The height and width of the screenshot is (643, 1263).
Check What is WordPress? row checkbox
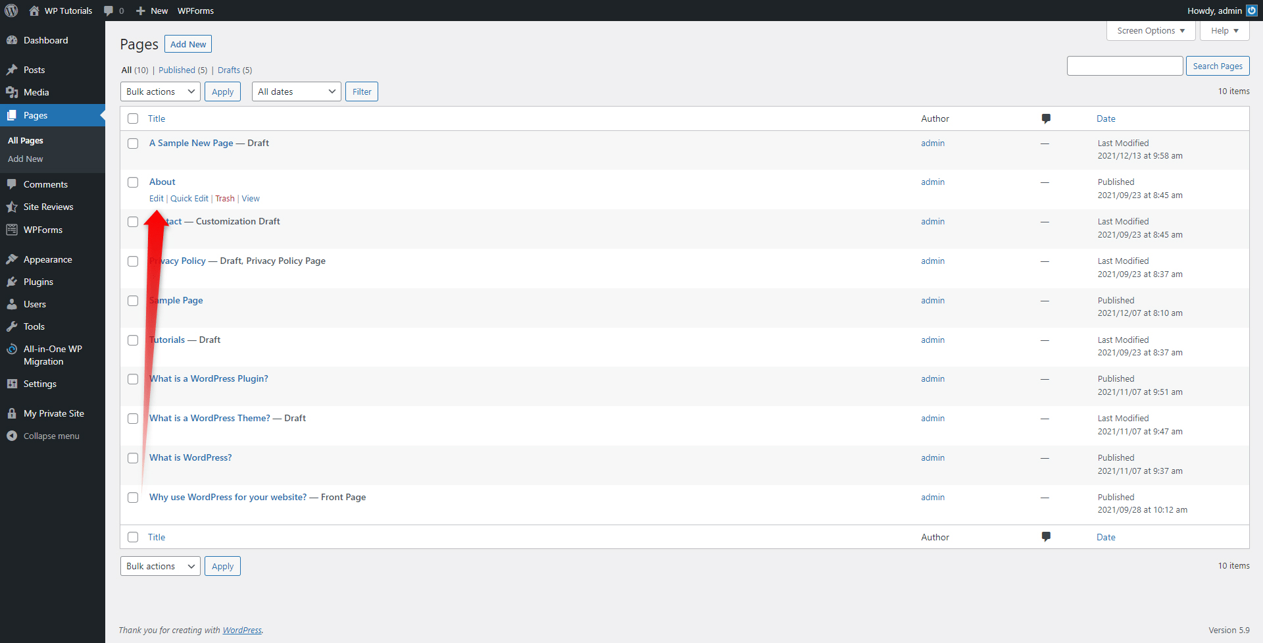click(x=133, y=458)
